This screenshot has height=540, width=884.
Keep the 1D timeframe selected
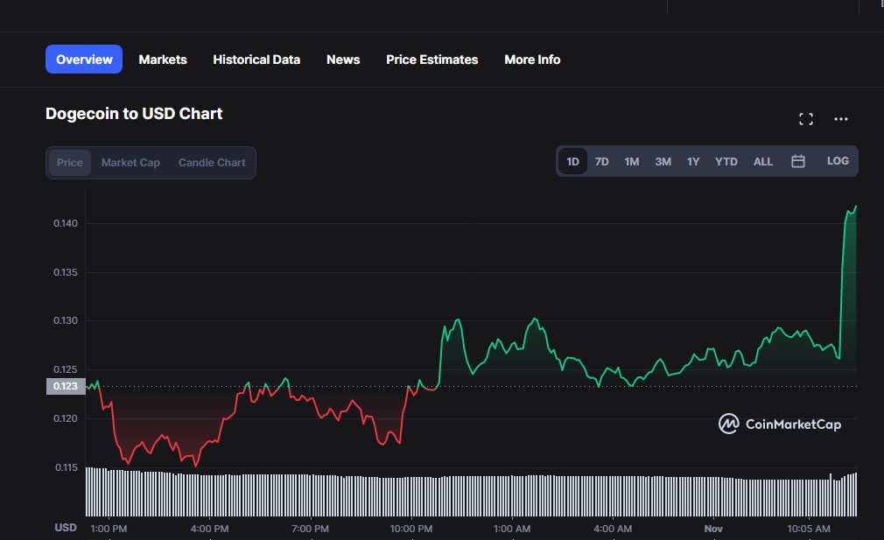coord(572,161)
